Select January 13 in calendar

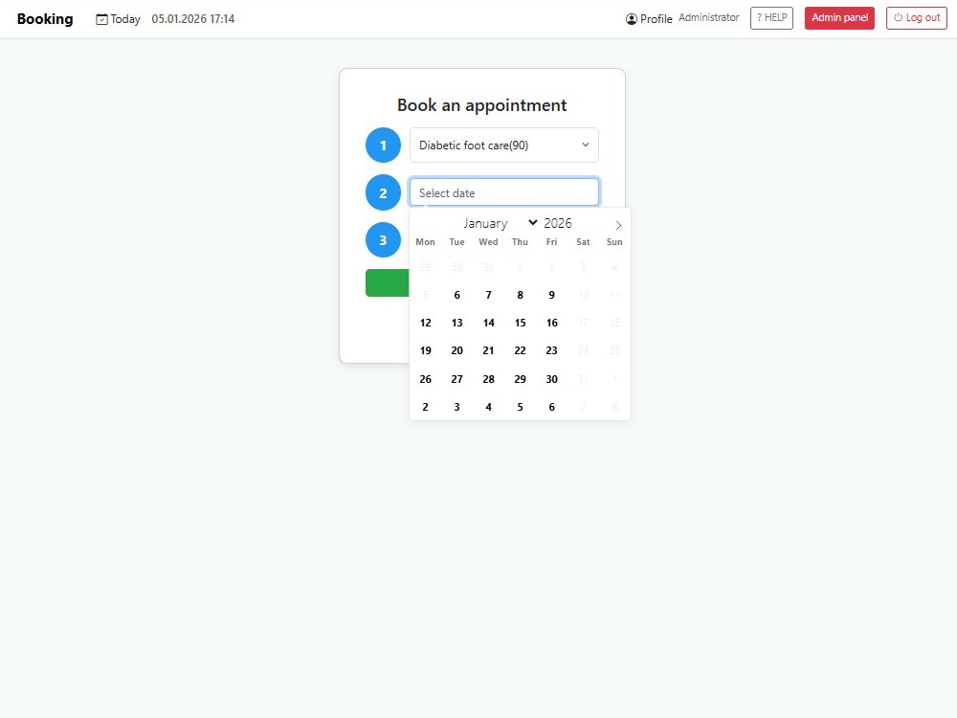click(456, 323)
